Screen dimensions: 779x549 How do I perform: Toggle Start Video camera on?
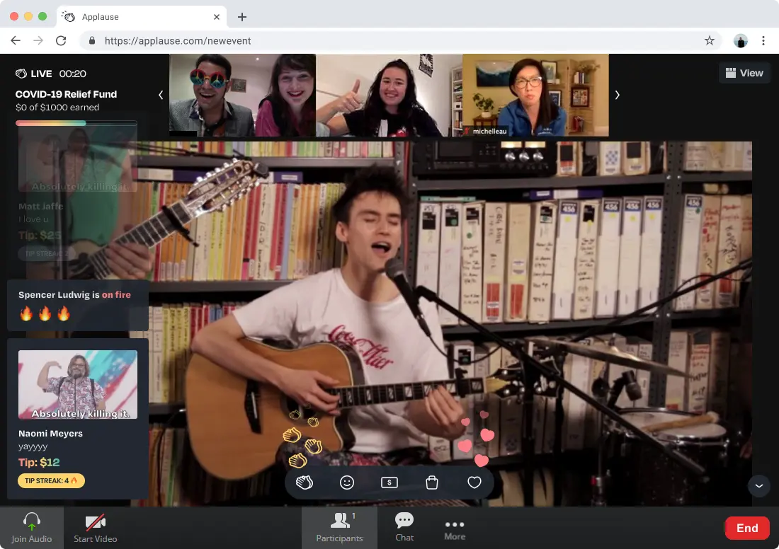click(x=96, y=528)
